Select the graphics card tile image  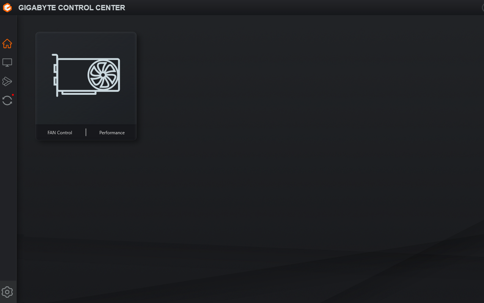click(86, 75)
